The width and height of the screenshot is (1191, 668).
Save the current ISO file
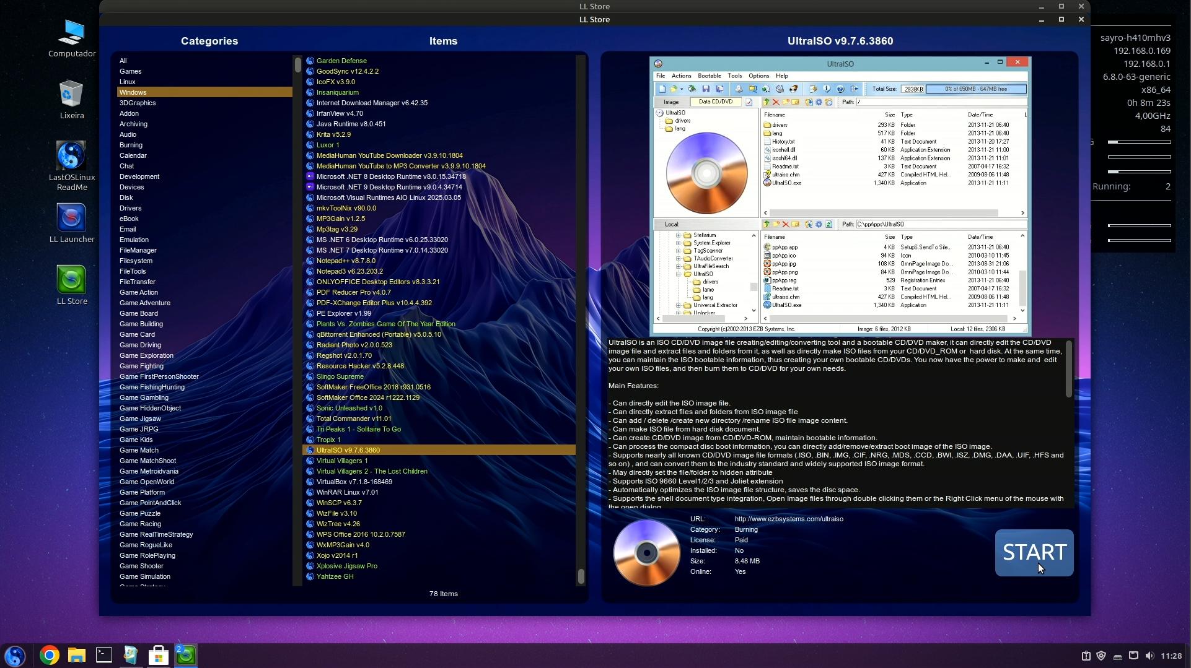[x=706, y=89]
